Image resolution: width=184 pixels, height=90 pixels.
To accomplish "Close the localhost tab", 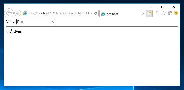I will [x=143, y=14].
